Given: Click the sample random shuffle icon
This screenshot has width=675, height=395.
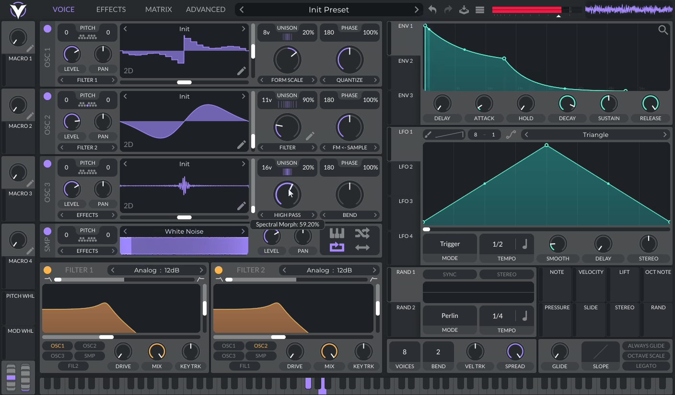Looking at the screenshot, I should point(362,233).
